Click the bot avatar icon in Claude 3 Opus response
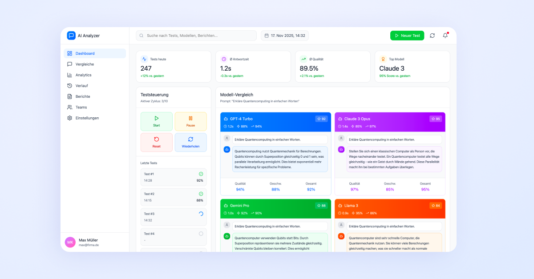Image resolution: width=534 pixels, height=279 pixels. click(341, 149)
